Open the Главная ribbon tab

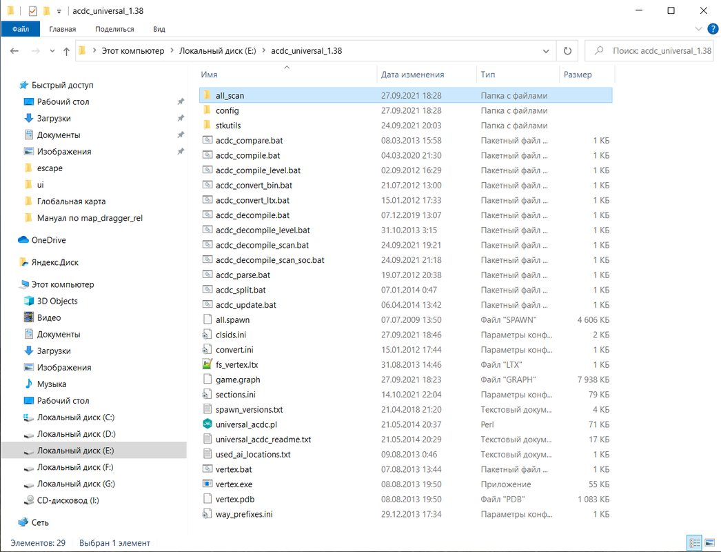(x=63, y=29)
